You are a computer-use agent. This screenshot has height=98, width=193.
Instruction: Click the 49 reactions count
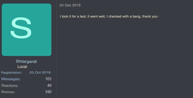[49, 85]
